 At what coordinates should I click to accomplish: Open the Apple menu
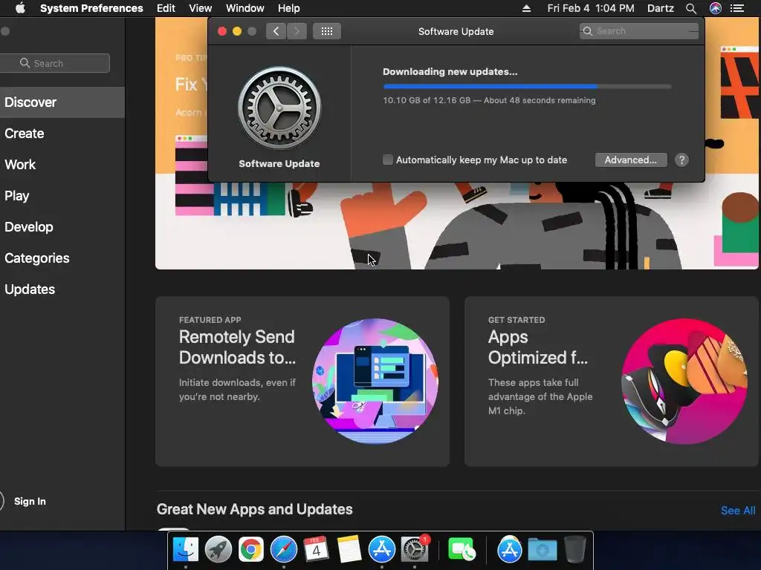pos(20,8)
